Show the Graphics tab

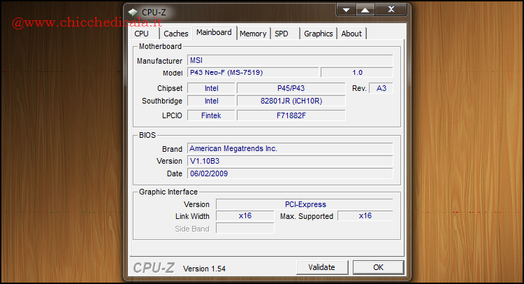pos(319,34)
